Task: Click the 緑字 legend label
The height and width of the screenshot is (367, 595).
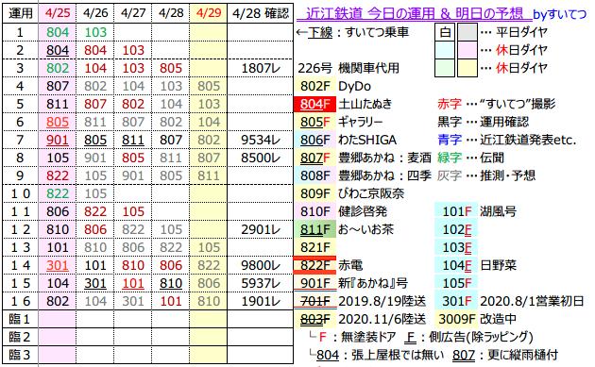Action: 450,158
